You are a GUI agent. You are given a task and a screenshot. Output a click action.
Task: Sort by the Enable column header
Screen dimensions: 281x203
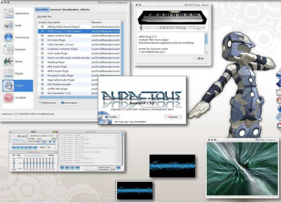coord(42,22)
